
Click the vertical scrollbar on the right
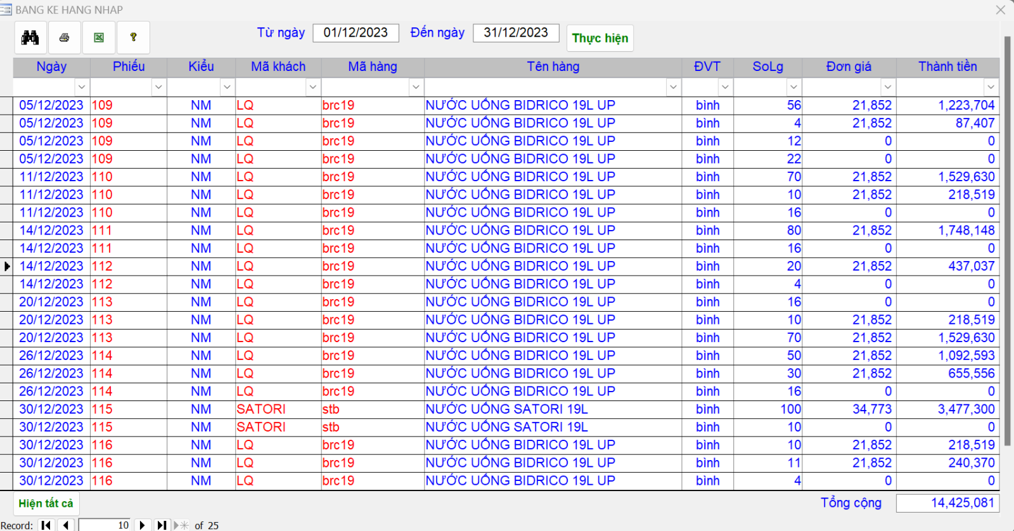coord(1007,253)
